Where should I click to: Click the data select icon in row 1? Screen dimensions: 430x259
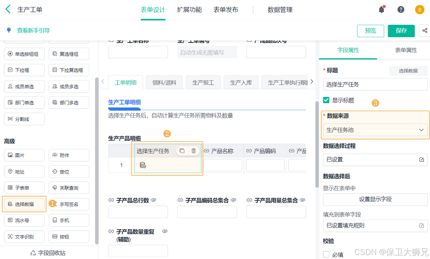coord(143,165)
